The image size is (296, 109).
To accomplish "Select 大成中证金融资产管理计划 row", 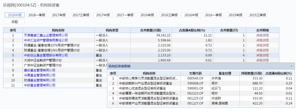I will (x=141, y=60).
